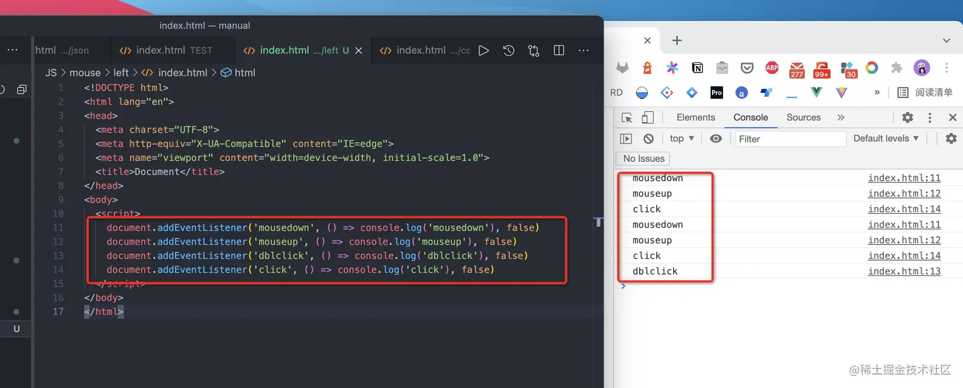Open Chrome's three-dot menu
The height and width of the screenshot is (388, 963).
(x=946, y=67)
